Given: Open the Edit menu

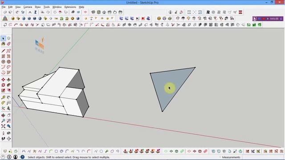Looking at the screenshot, I should tap(10, 7).
